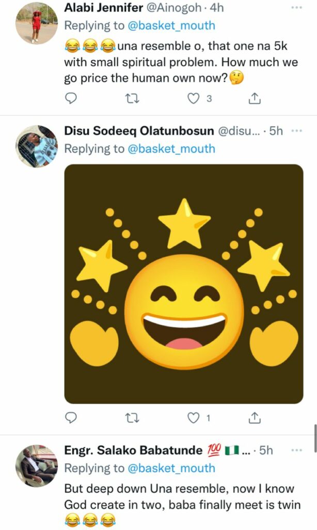The height and width of the screenshot is (530, 317).
Task: Share Disu Sodeeq Olatunbosun's tweet
Action: point(255,418)
